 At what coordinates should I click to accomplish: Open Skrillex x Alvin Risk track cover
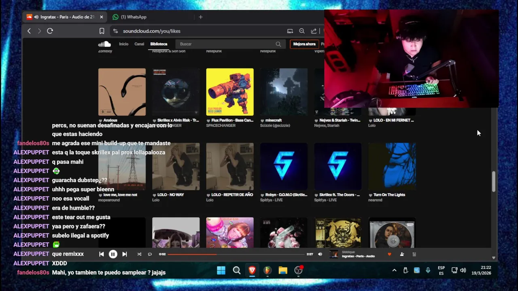click(176, 92)
